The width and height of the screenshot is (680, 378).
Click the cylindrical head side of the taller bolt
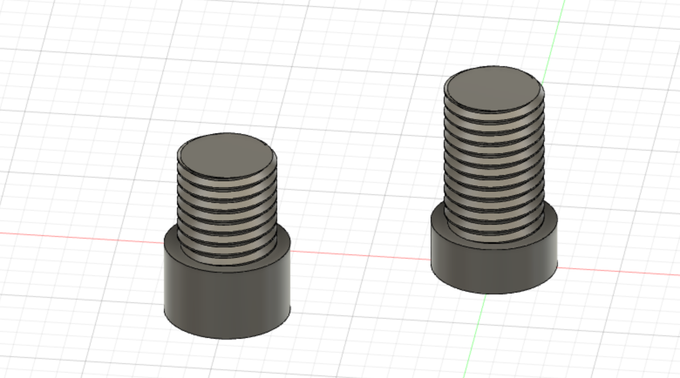point(494,268)
